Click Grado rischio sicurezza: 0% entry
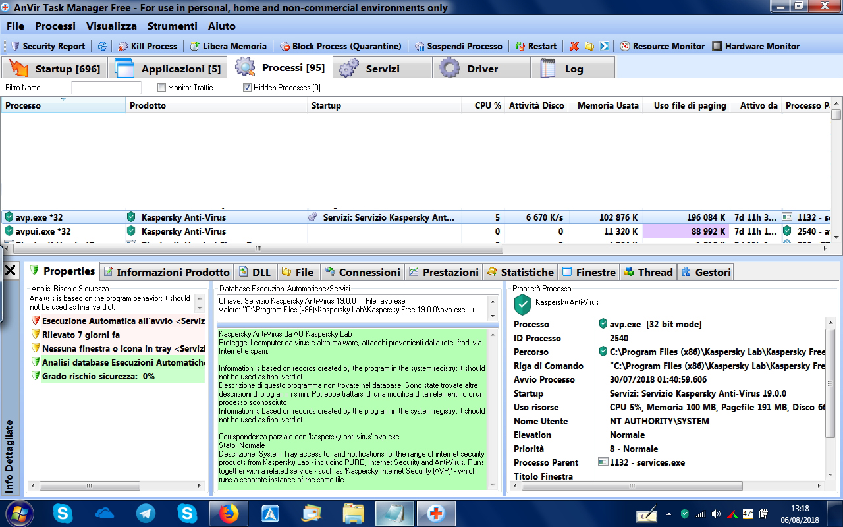This screenshot has height=527, width=843. tap(118, 376)
